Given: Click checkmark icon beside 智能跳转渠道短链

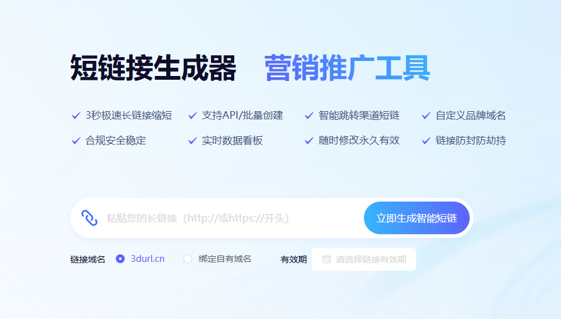Looking at the screenshot, I should click(309, 116).
